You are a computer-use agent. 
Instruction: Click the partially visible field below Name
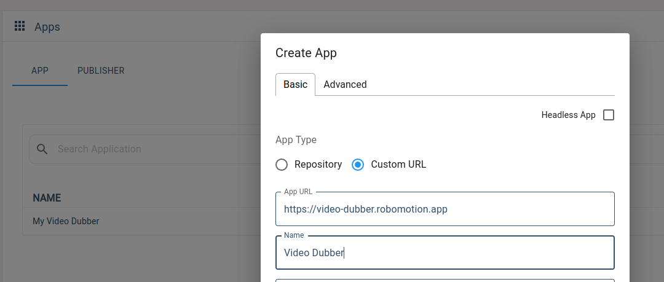click(x=445, y=280)
